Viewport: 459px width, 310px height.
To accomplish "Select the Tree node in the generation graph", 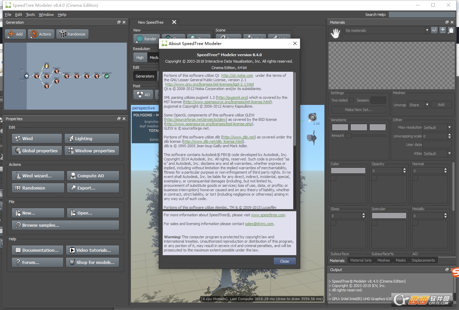I will 27,76.
